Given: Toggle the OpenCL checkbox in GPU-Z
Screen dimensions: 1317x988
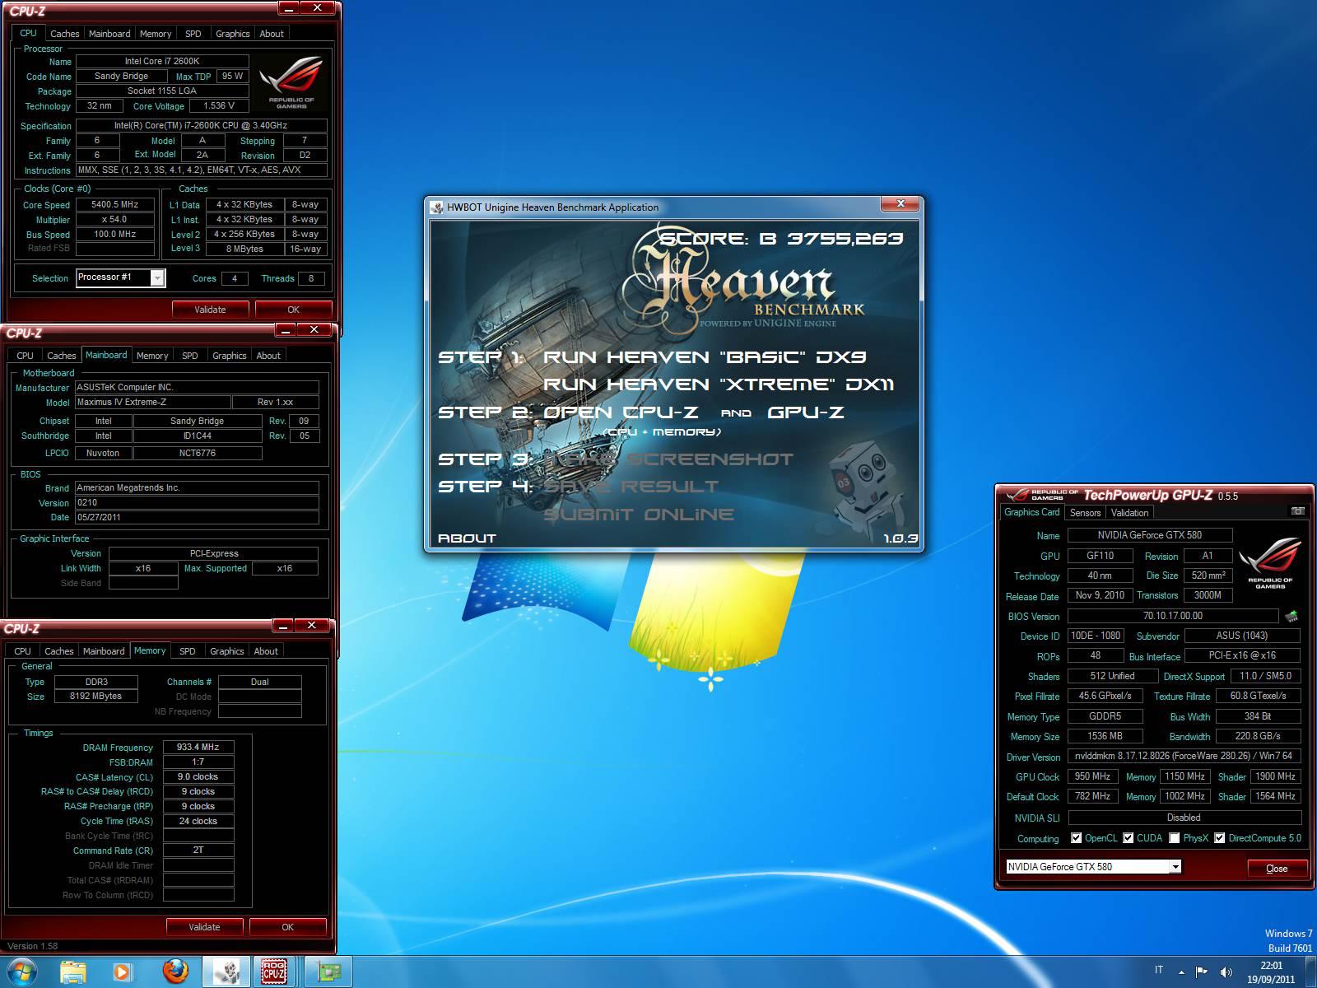Looking at the screenshot, I should coord(1076,838).
